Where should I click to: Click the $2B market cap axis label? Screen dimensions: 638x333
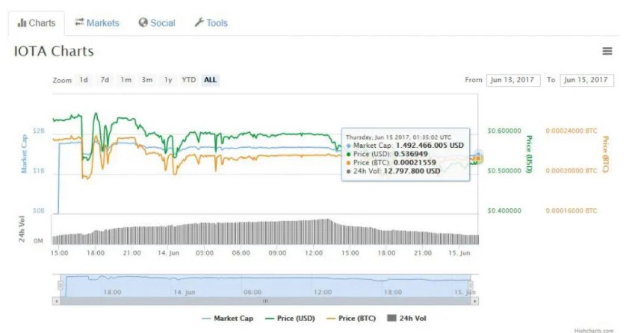[x=39, y=131]
